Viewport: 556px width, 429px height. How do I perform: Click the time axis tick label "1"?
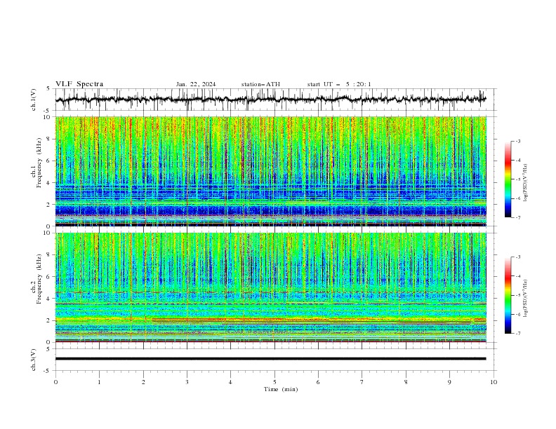(99, 382)
